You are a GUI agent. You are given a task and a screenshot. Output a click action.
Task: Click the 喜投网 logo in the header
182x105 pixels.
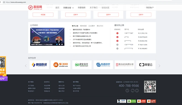pos(35,7)
